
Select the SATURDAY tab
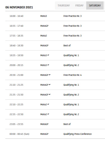coord(95,6)
